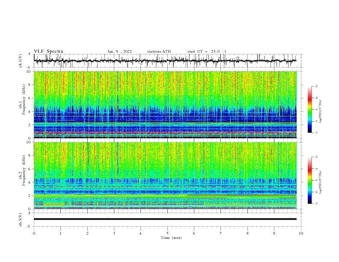The image size is (339, 262).
Task: Select the "start UT = 23:0 :1" text
Action: coord(207,51)
